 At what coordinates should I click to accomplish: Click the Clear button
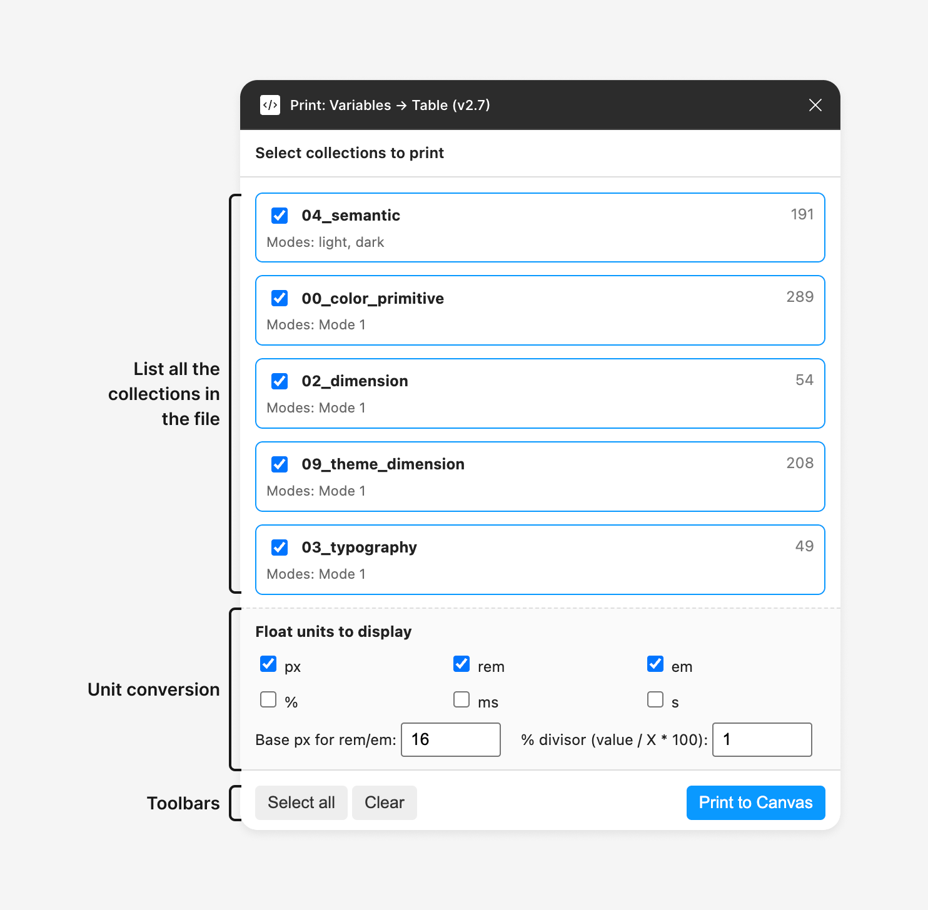384,802
